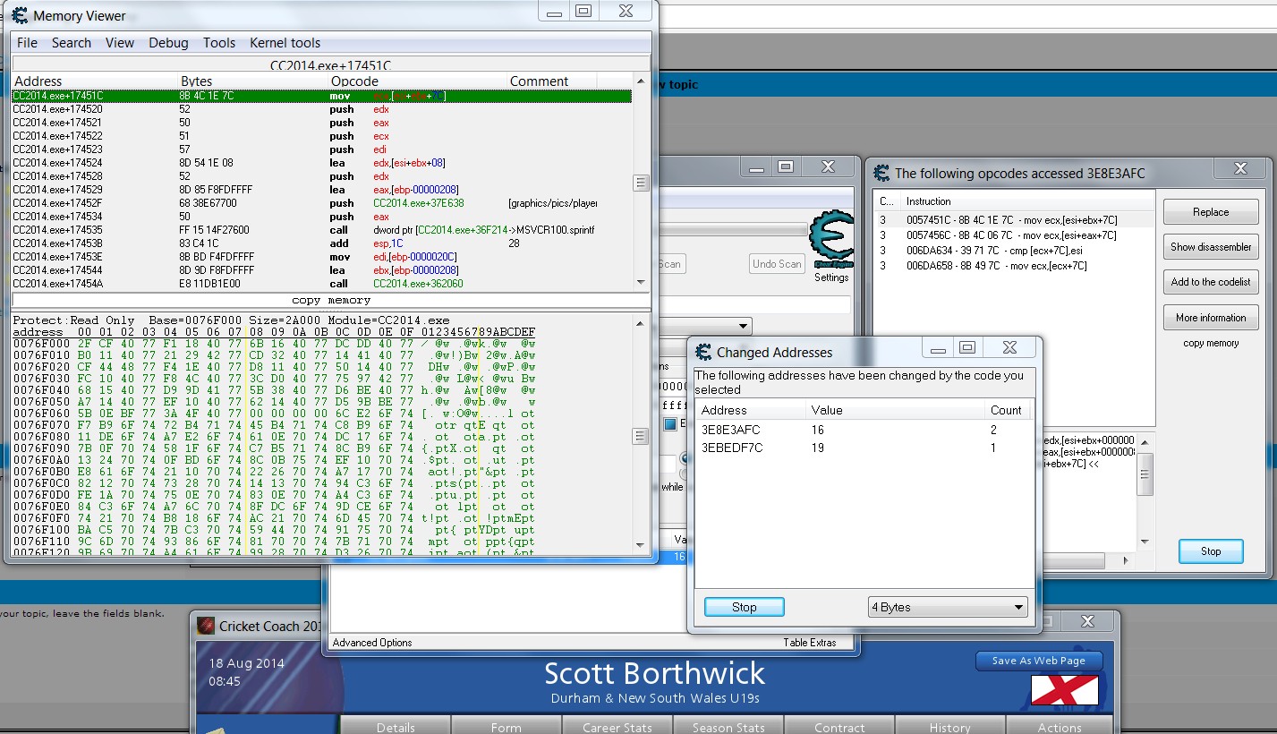This screenshot has height=734, width=1277.
Task: Expand the dropdown below the Undo Scan button
Action: (x=742, y=326)
